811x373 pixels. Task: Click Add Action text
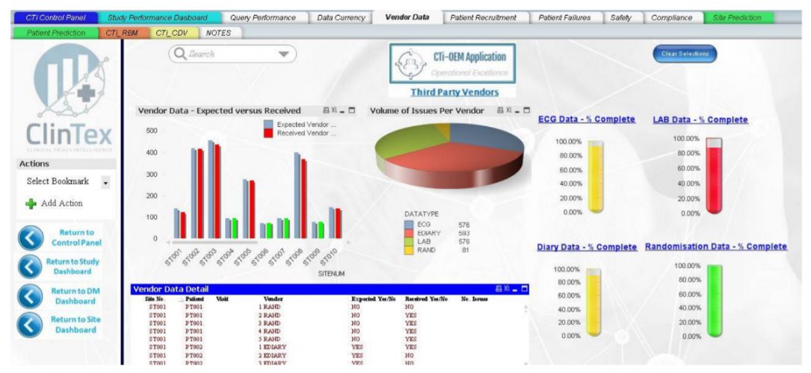pos(61,203)
